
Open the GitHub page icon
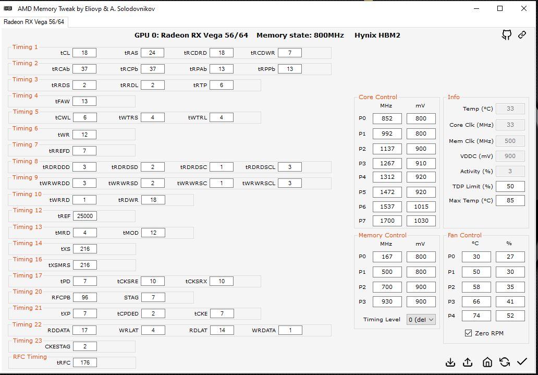point(507,35)
